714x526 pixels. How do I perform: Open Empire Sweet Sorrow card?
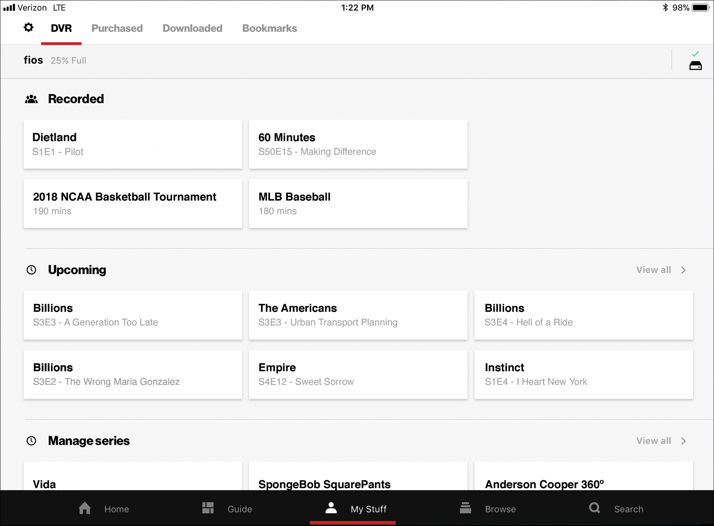[x=358, y=374]
